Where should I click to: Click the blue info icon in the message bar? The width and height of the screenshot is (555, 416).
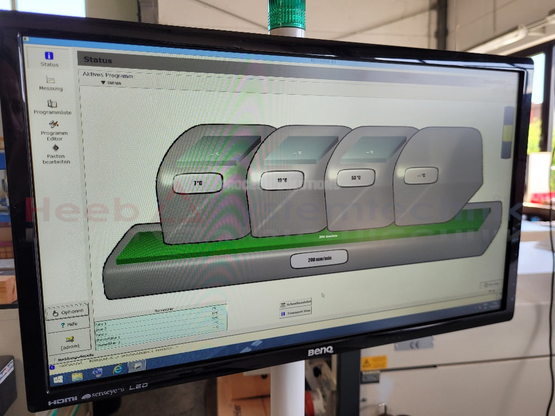point(52,368)
